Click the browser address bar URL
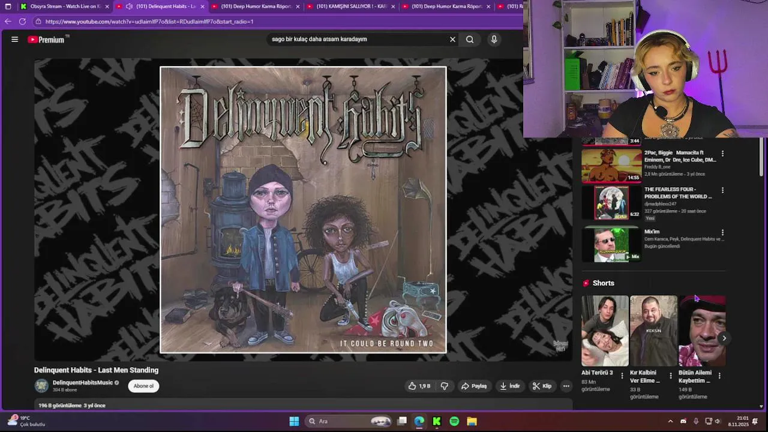Screen dimensions: 768x432 click(x=149, y=22)
